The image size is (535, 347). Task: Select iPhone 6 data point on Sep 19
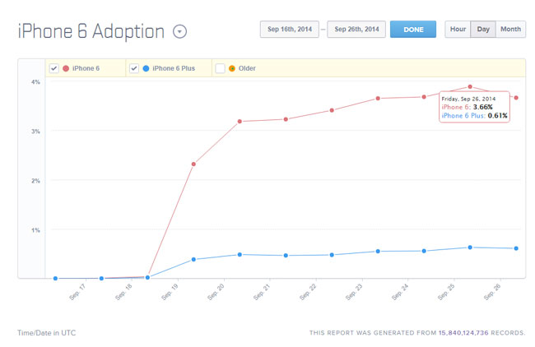pyautogui.click(x=193, y=164)
